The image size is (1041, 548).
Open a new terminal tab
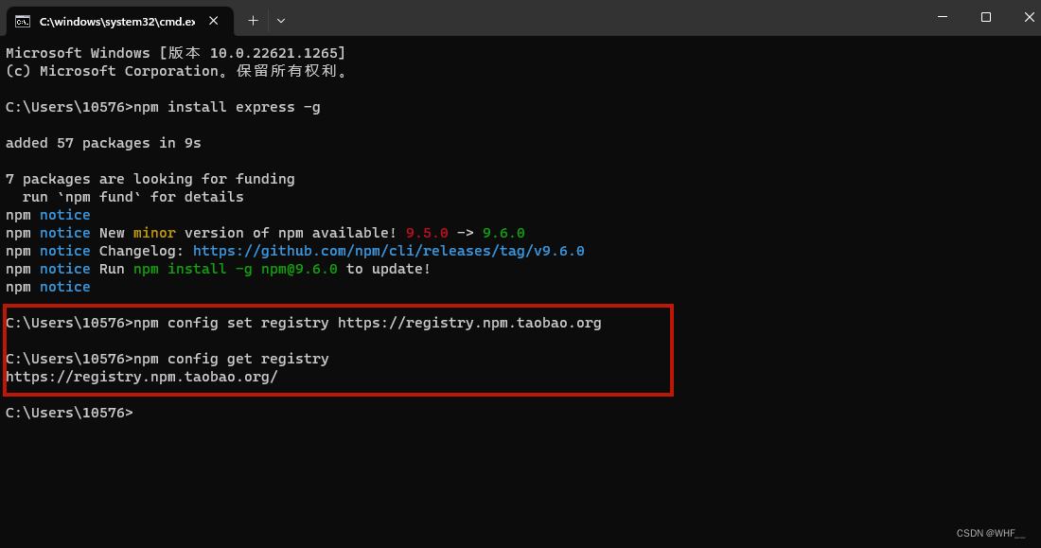253,21
